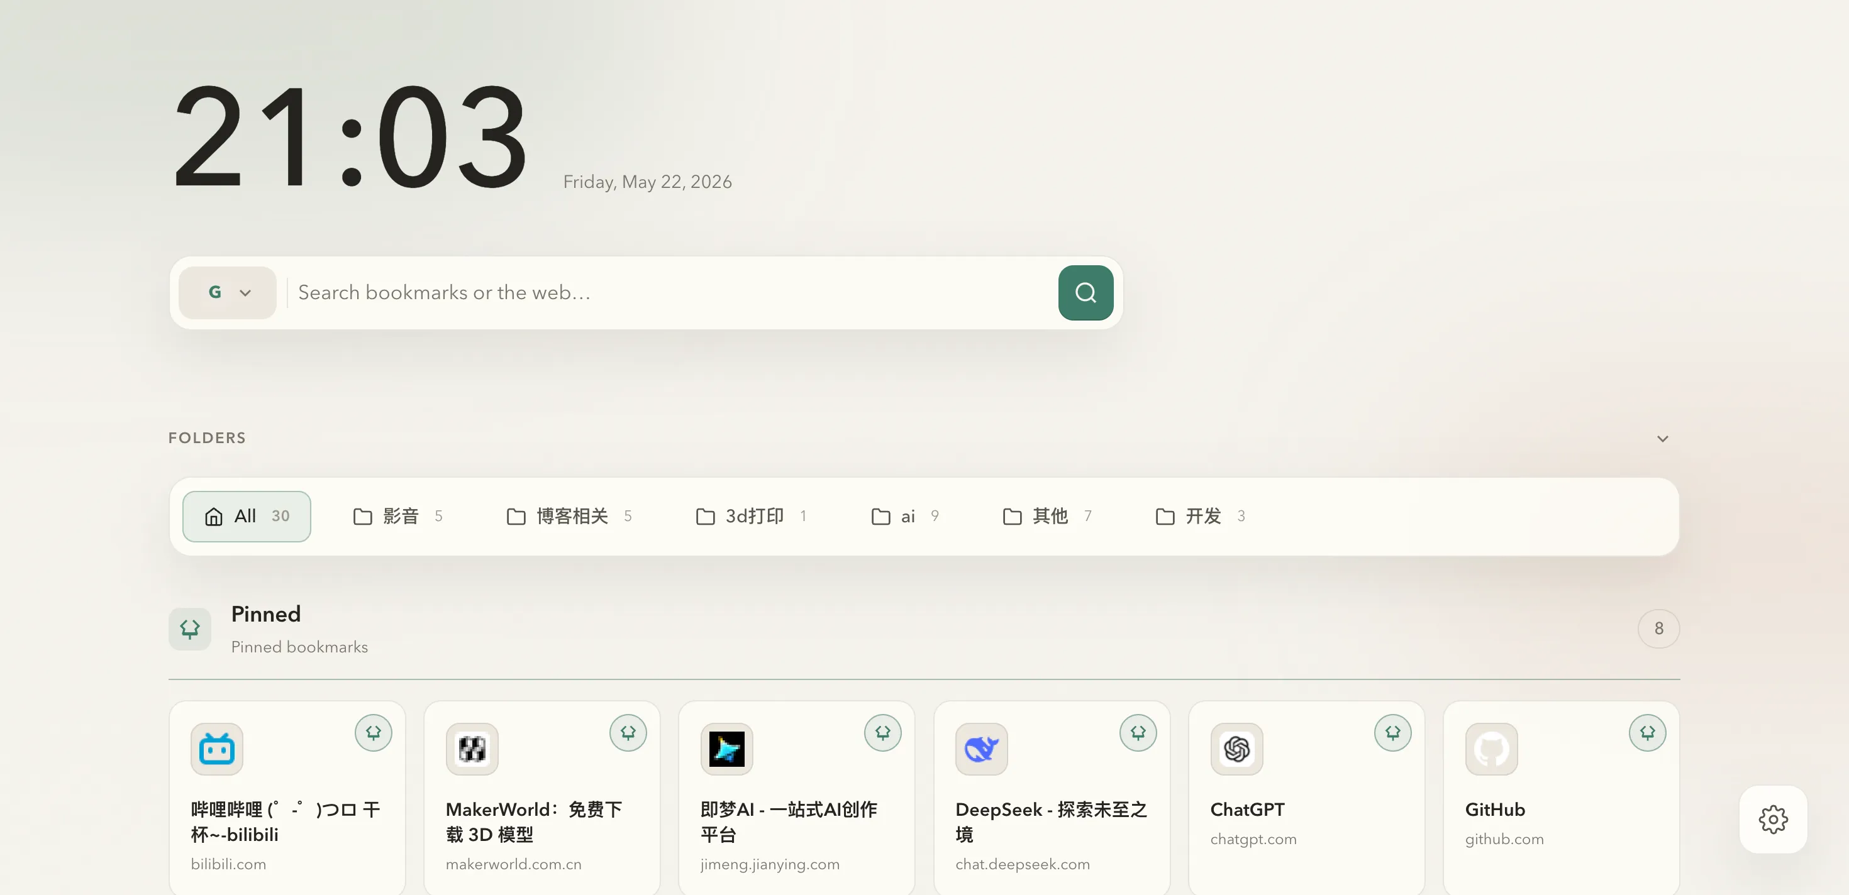Click the 即梦AI favicon
This screenshot has width=1849, height=895.
(x=726, y=749)
